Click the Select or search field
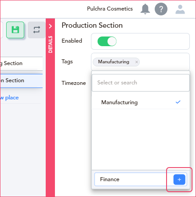The image size is (196, 197). (x=141, y=83)
